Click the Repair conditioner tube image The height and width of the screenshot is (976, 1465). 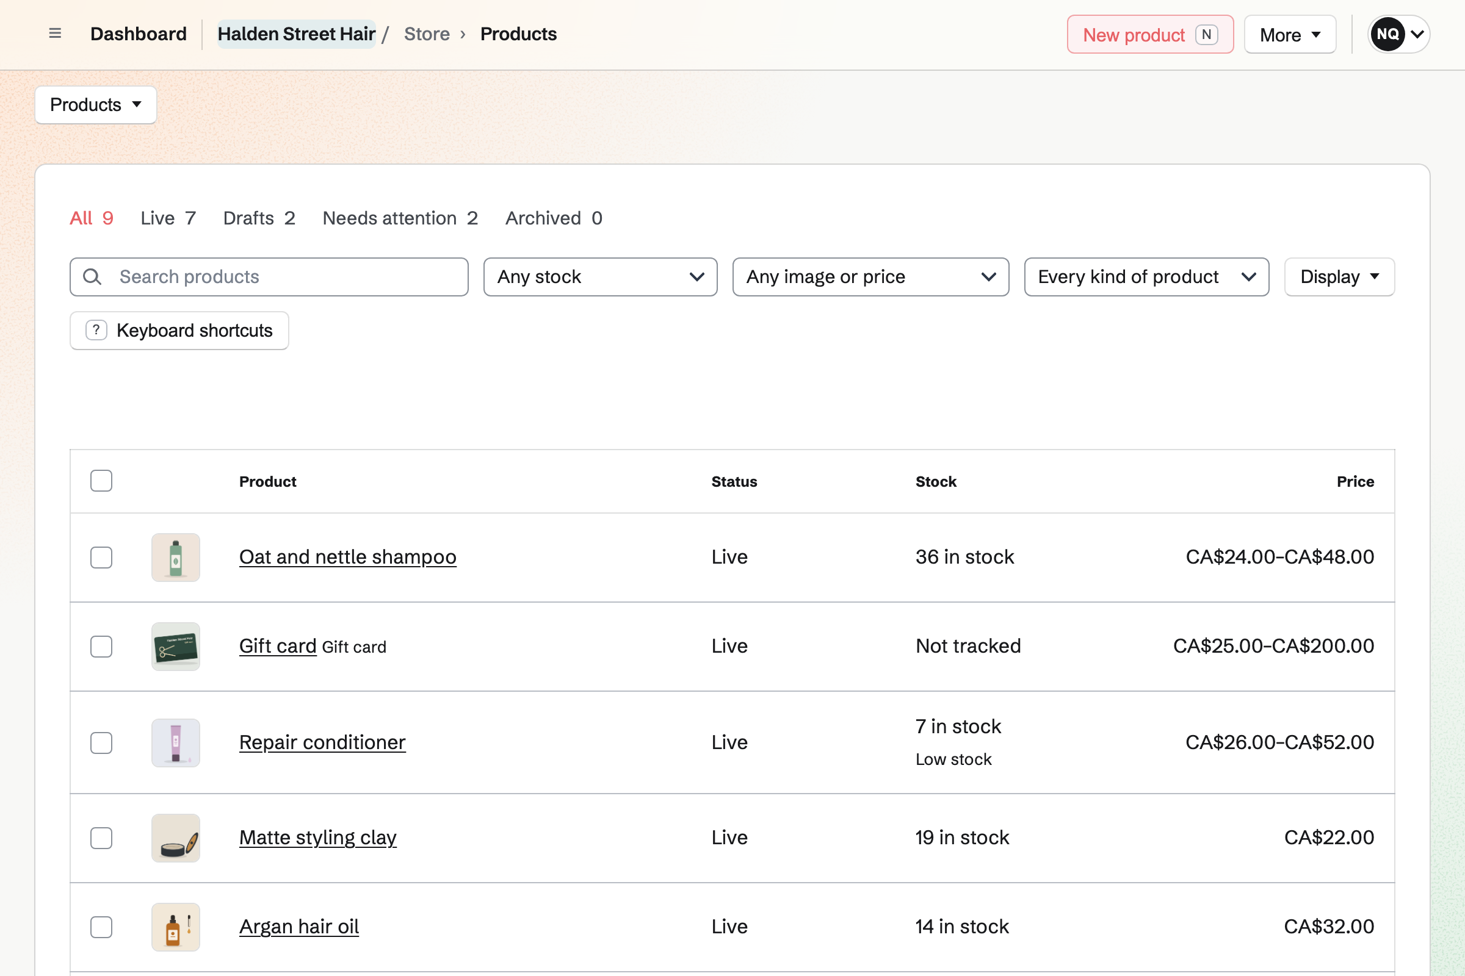tap(176, 742)
